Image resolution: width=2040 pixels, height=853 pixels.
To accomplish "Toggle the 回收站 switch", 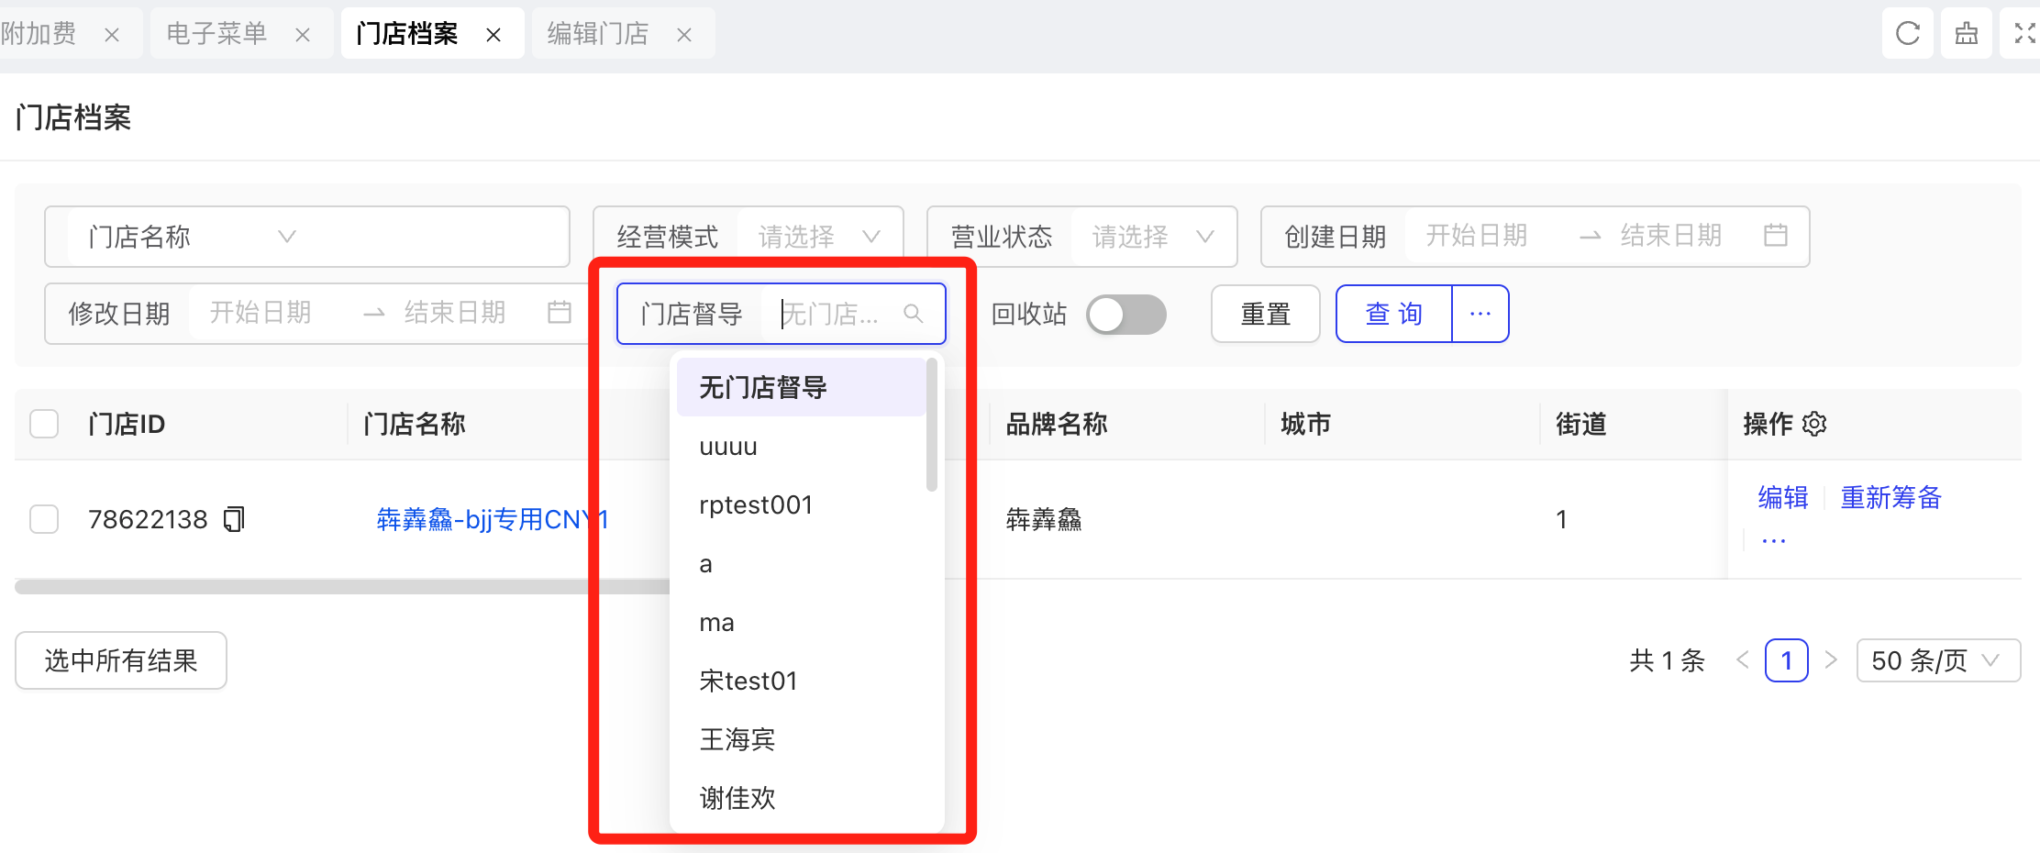I will coord(1125,315).
